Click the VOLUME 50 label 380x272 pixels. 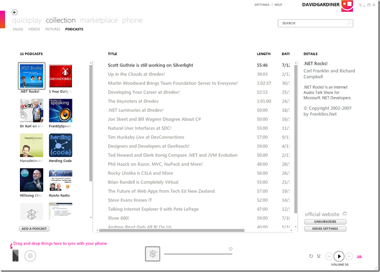pos(340,264)
